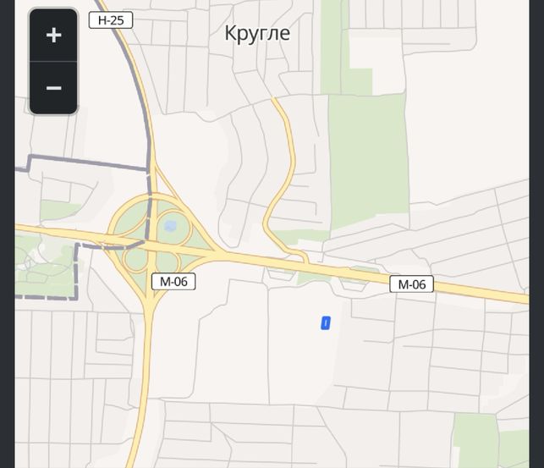
Task: Click the blue location marker
Action: [326, 323]
